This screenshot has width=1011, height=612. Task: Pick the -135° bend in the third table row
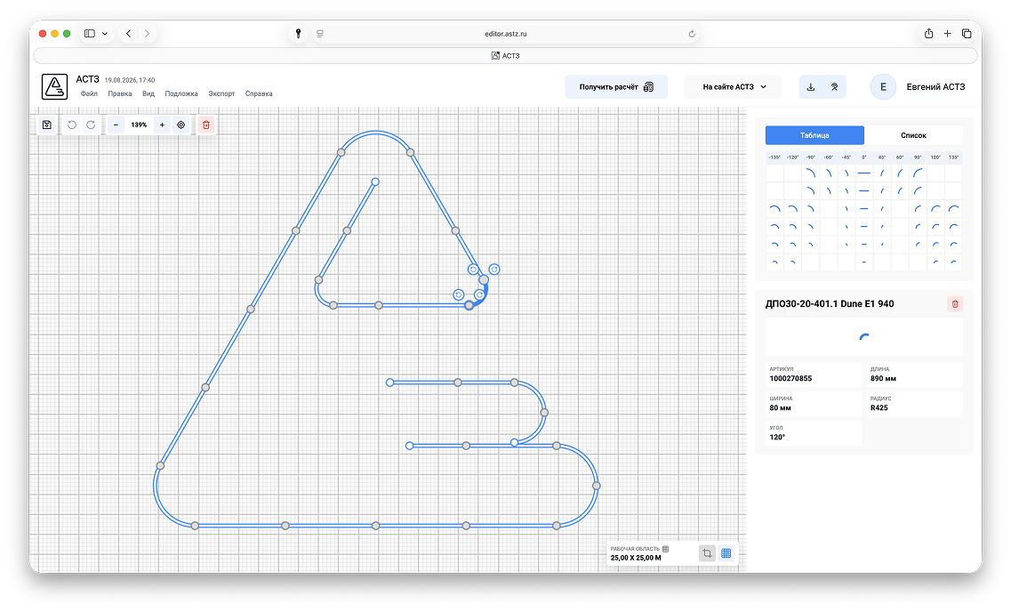click(774, 209)
